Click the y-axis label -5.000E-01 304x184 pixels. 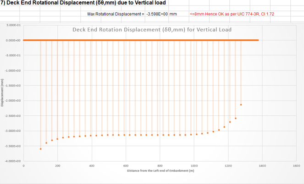(13, 55)
